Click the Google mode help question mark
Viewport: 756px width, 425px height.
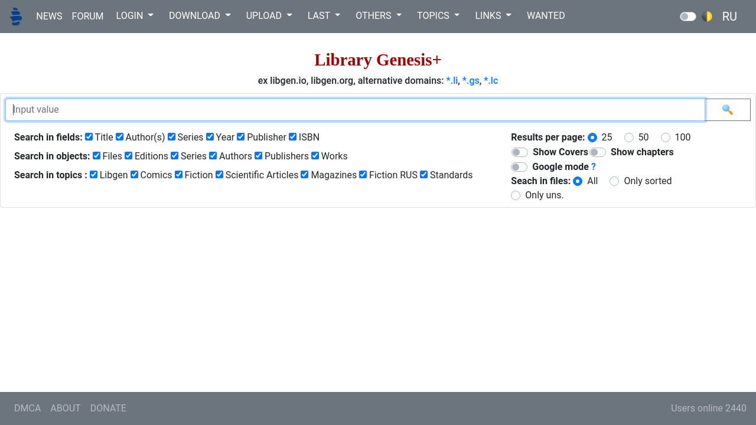click(x=594, y=167)
